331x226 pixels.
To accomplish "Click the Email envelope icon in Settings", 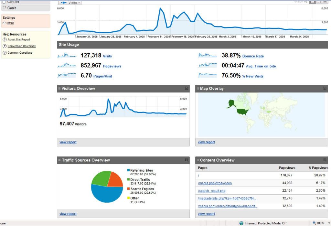I will (5, 23).
